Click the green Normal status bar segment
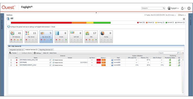The height and width of the screenshot is (99, 193). (102, 23)
